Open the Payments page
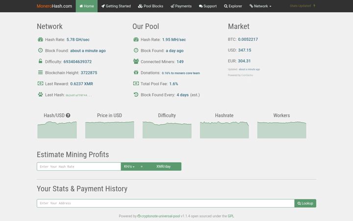 [181, 6]
